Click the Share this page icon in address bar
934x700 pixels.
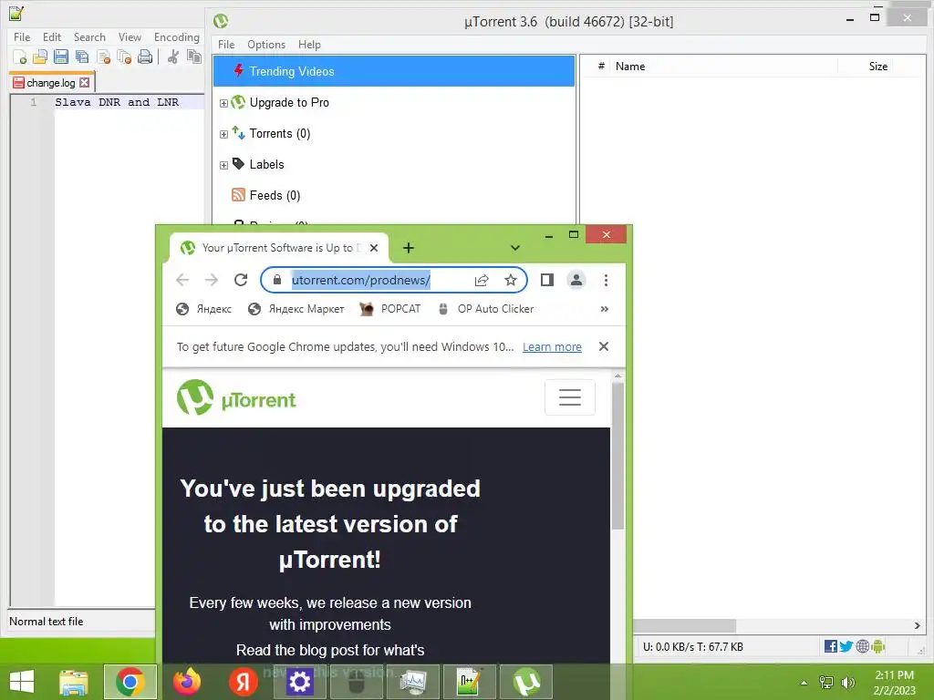tap(482, 281)
